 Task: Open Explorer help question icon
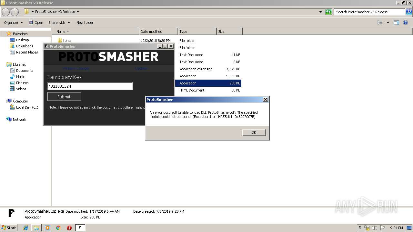(x=406, y=23)
